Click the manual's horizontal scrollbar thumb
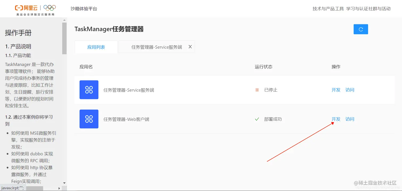402x191 pixels. [35, 188]
